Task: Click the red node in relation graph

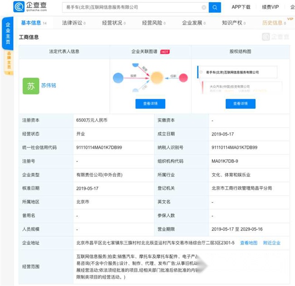Action: click(x=183, y=78)
